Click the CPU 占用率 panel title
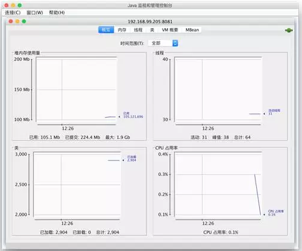The image size is (302, 251). [166, 148]
